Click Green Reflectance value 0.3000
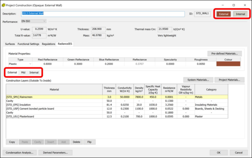 (x=78, y=64)
